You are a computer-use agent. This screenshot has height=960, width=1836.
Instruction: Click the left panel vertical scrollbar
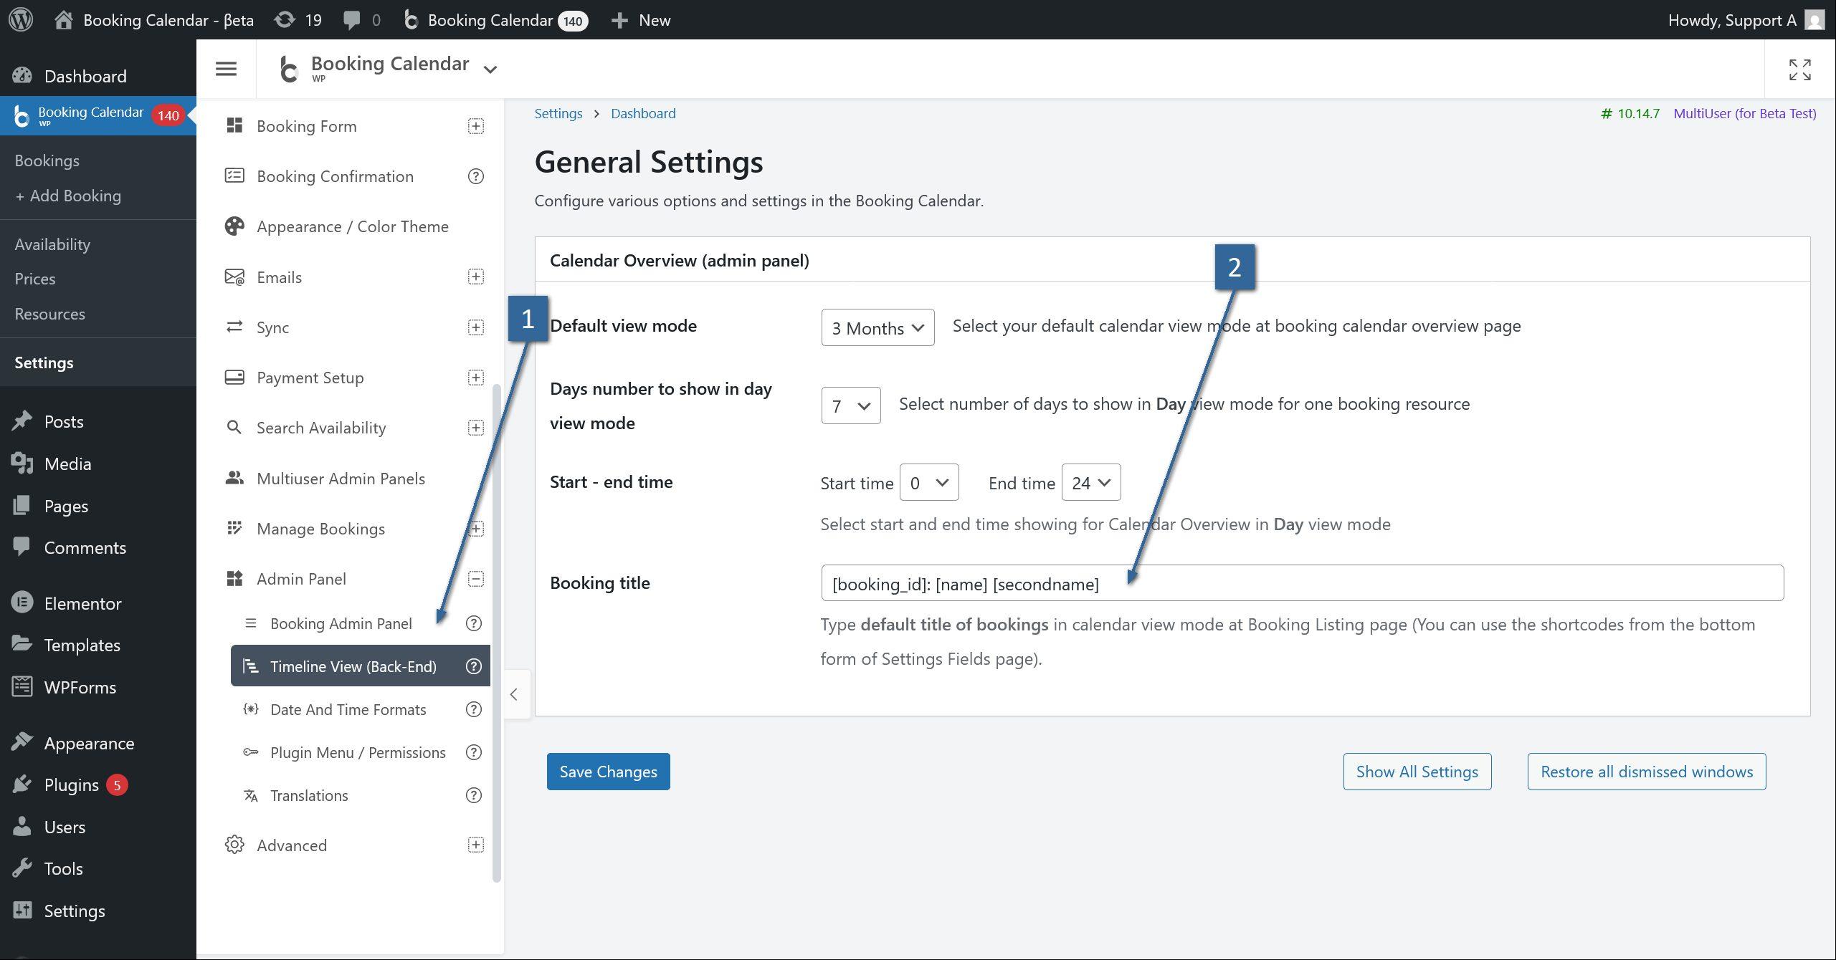pyautogui.click(x=496, y=630)
